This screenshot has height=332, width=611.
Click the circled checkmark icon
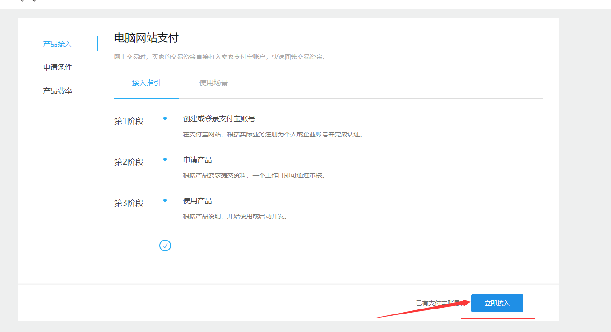pos(165,246)
